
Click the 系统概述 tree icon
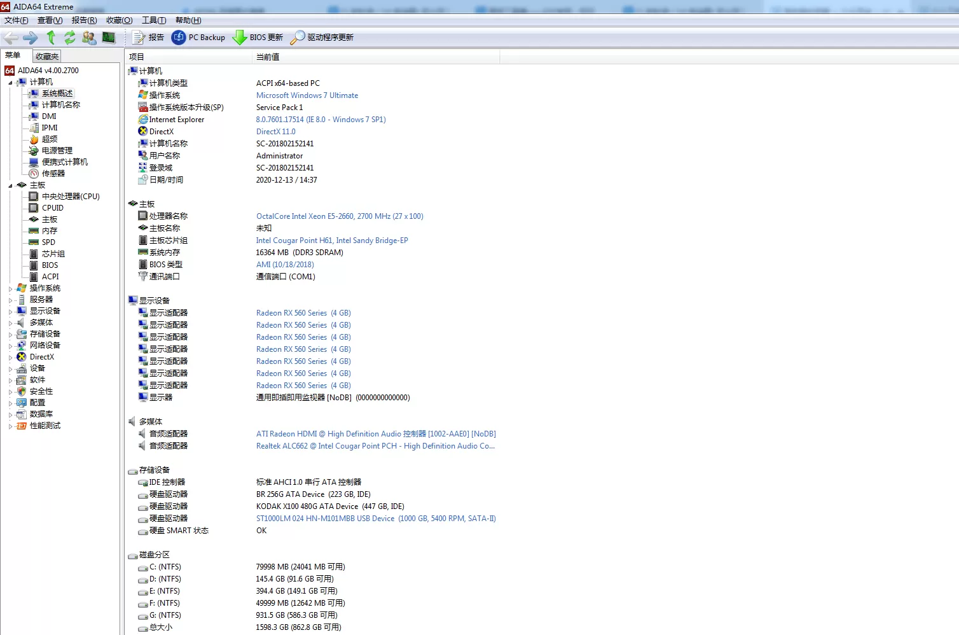34,94
